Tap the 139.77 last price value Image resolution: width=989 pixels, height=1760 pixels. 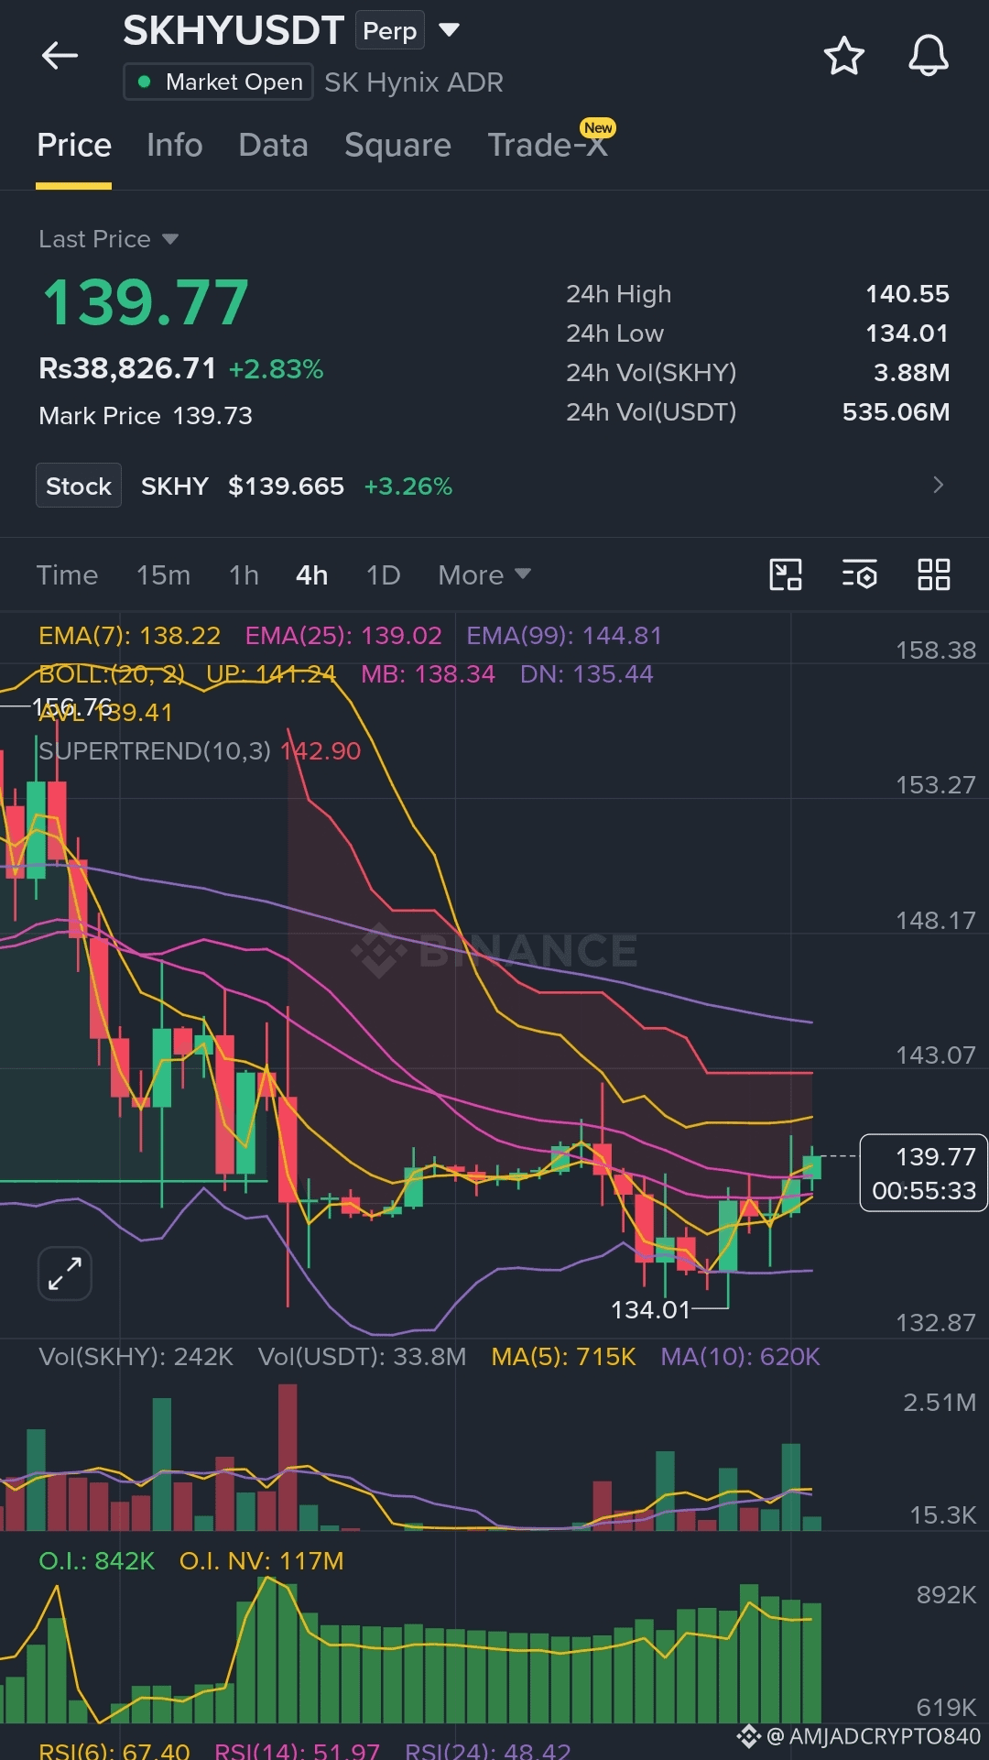point(147,303)
